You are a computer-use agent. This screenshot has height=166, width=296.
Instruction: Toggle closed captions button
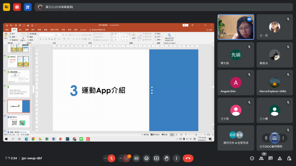(137, 158)
